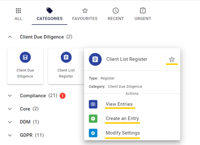Click the ALL grid icon
Screen dimensions: 200x145
tap(18, 11)
